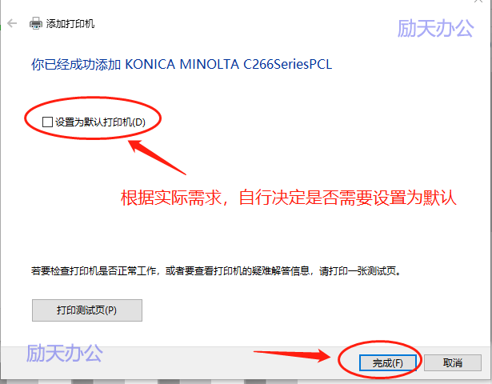The image size is (492, 384).
Task: Click the top-right 励天办公 watermark
Action: pyautogui.click(x=435, y=28)
